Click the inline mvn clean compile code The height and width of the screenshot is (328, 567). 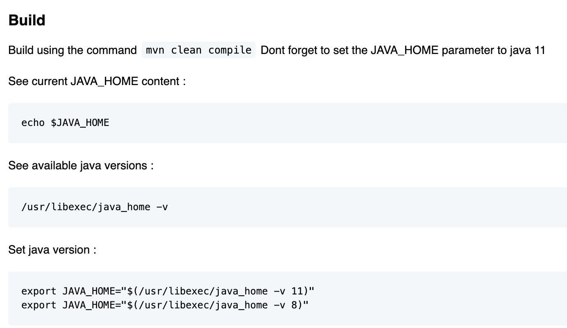(198, 50)
